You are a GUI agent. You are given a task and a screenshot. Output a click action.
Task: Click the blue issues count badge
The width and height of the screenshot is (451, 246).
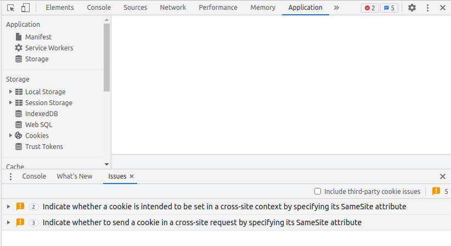(x=389, y=8)
